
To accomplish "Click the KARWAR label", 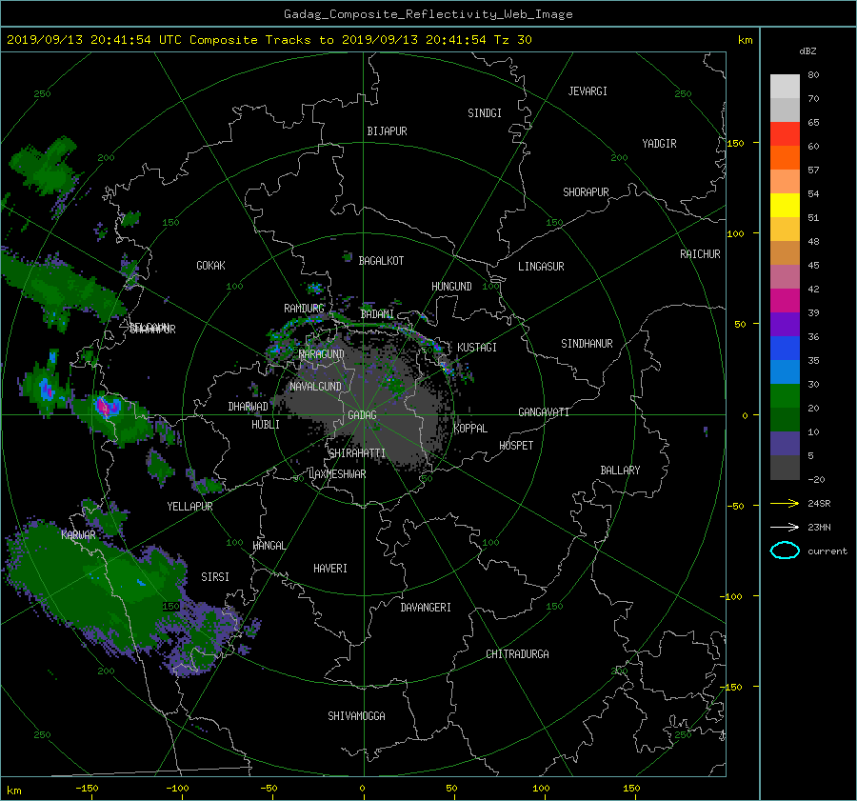I will 78,535.
